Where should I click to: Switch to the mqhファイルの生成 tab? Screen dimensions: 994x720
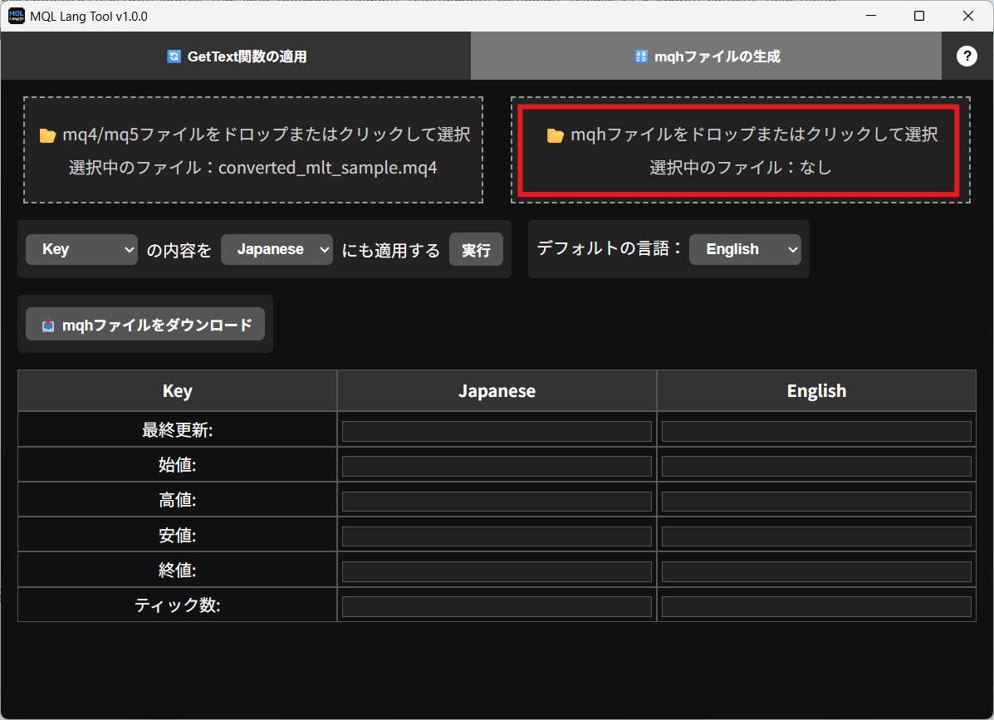pyautogui.click(x=706, y=56)
